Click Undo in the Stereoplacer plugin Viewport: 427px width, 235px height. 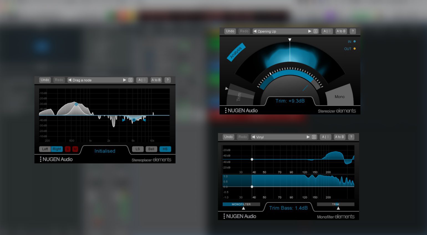coord(45,80)
